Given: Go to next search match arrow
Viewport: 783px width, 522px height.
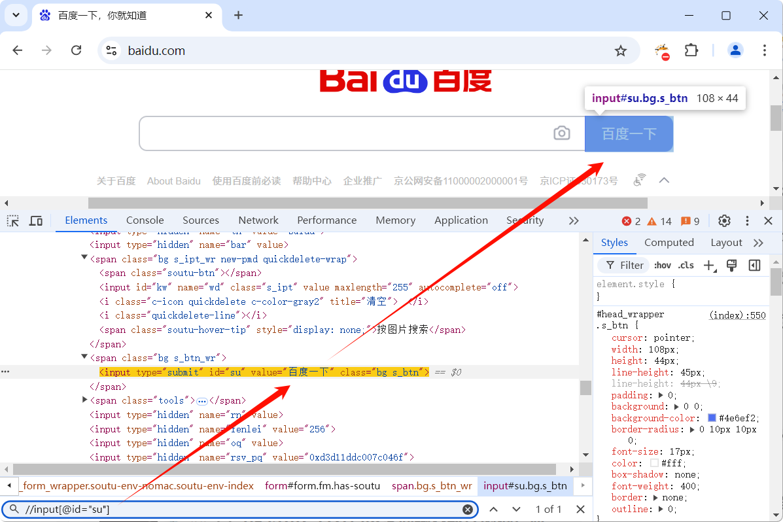Looking at the screenshot, I should tap(516, 510).
